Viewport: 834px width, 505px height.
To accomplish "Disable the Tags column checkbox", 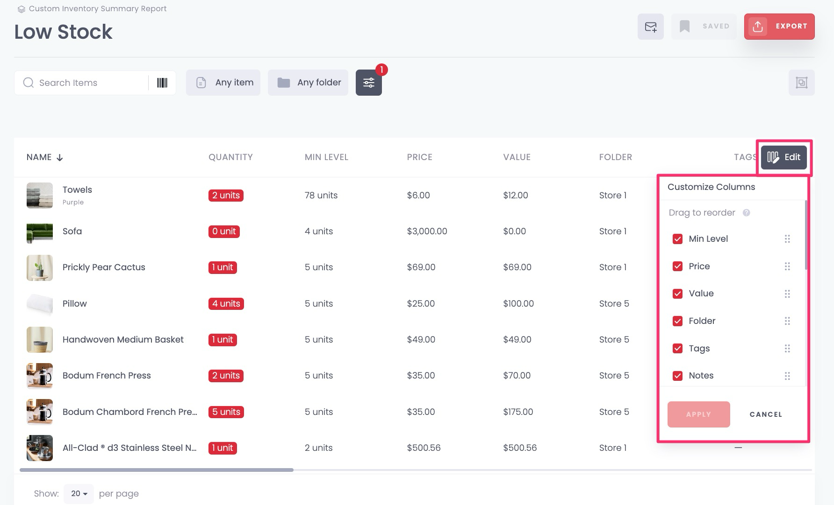I will (x=677, y=348).
